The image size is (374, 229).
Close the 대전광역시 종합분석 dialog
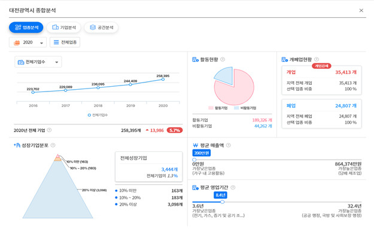tap(361, 11)
